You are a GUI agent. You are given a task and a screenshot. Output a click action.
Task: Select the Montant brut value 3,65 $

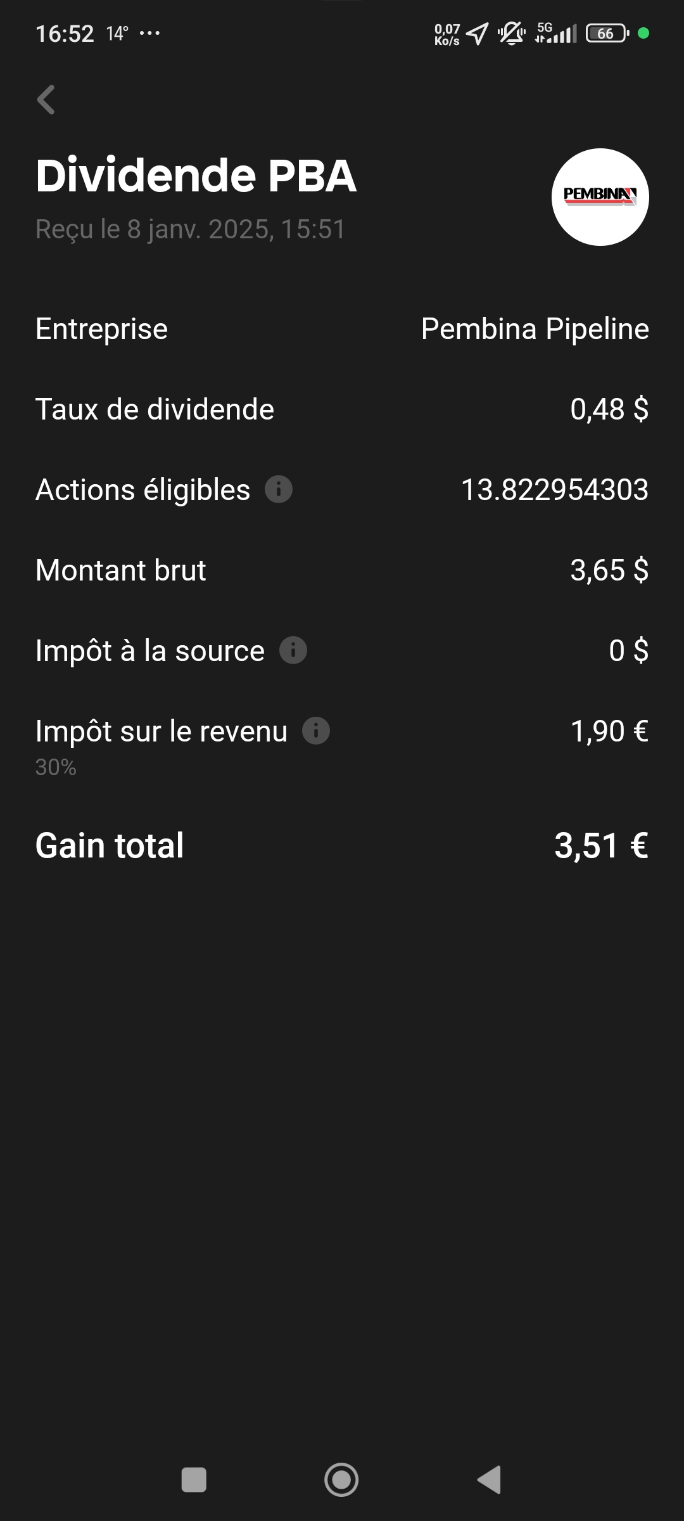tap(609, 570)
